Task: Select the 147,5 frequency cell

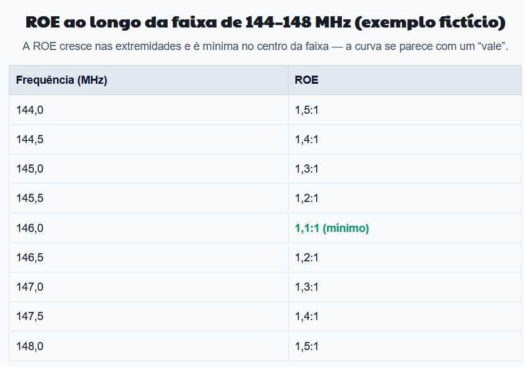Action: pyautogui.click(x=30, y=316)
